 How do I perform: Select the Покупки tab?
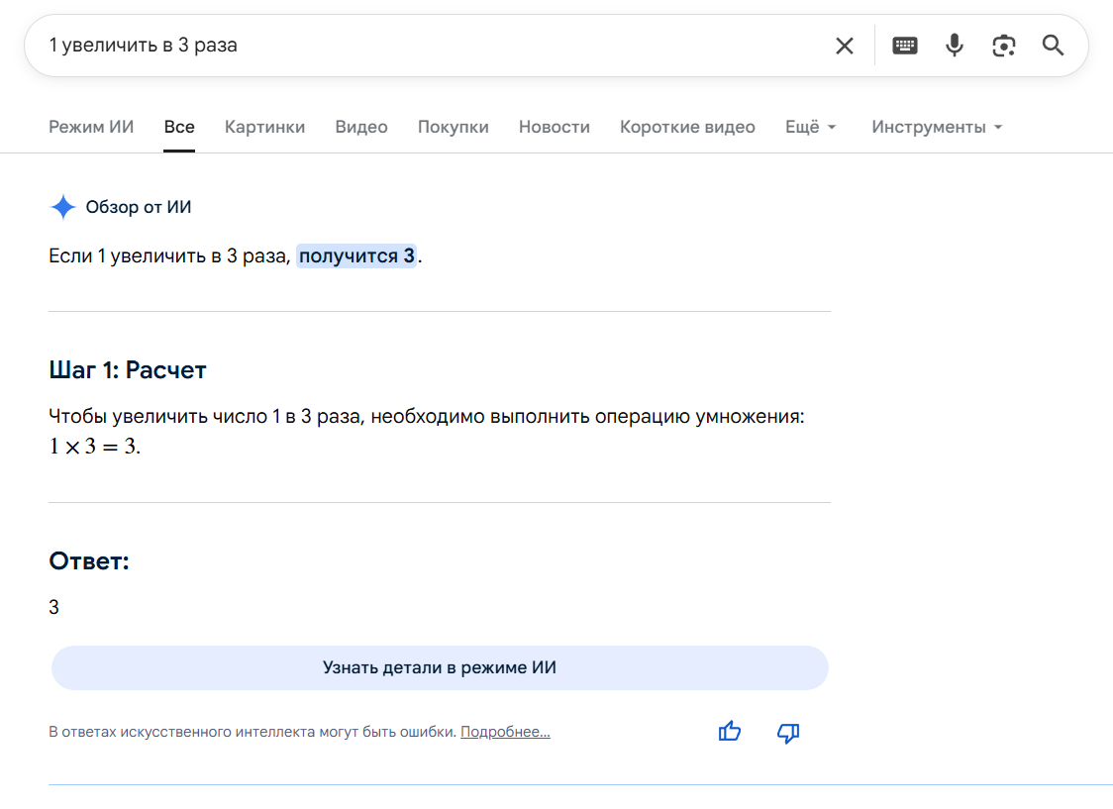click(453, 127)
